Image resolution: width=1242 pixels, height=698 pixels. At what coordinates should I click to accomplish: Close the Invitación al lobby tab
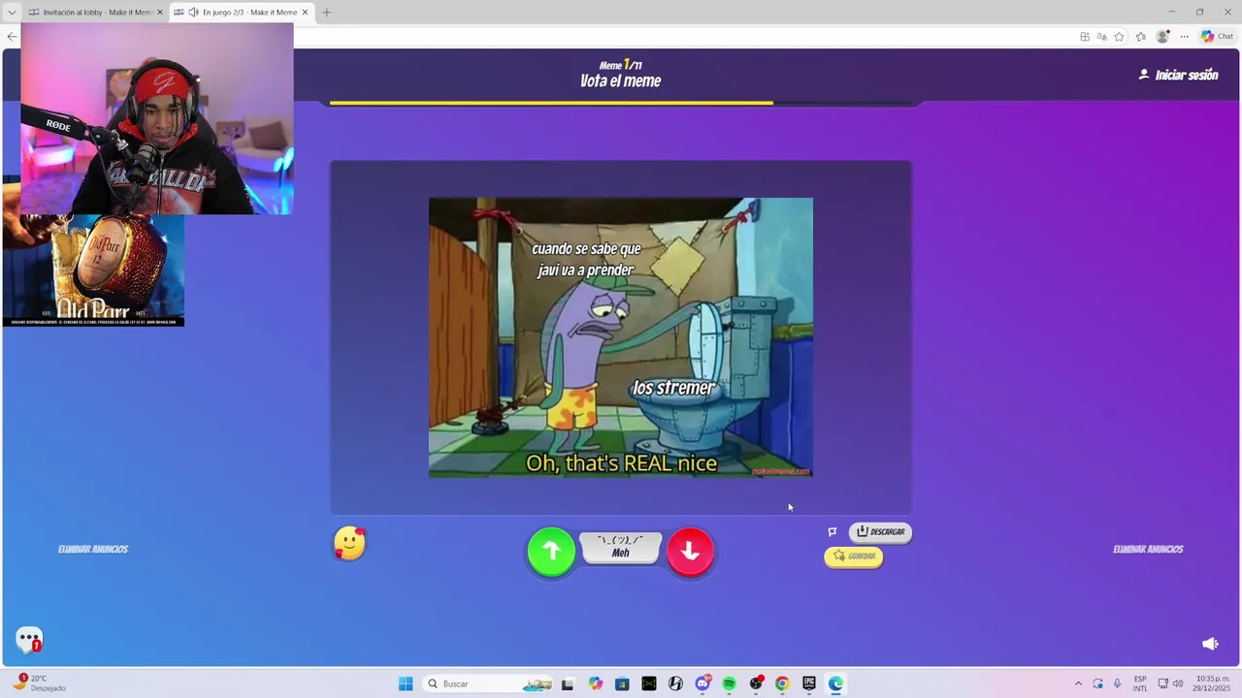coord(160,13)
